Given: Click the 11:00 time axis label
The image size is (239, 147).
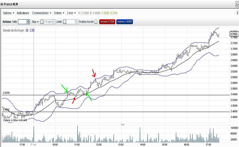Looking at the screenshot, I should pyautogui.click(x=77, y=144).
